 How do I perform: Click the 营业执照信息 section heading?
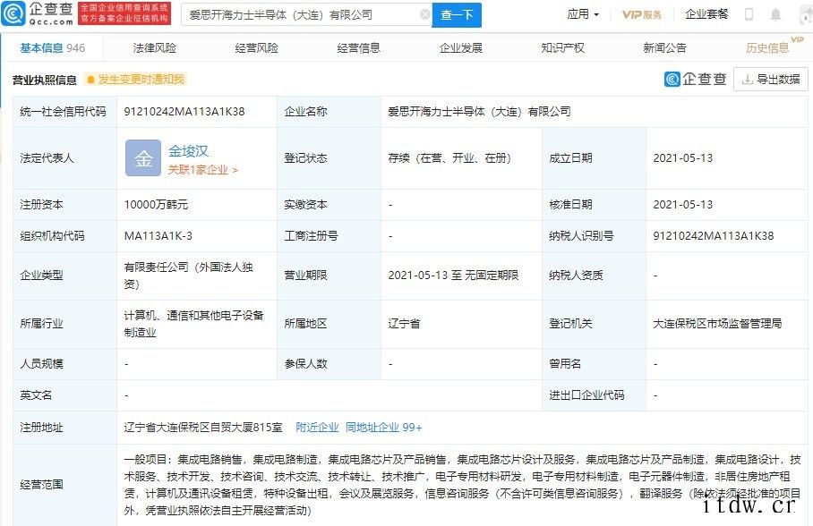[45, 80]
